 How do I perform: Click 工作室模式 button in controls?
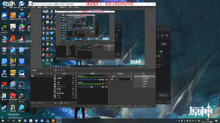coord(144,81)
